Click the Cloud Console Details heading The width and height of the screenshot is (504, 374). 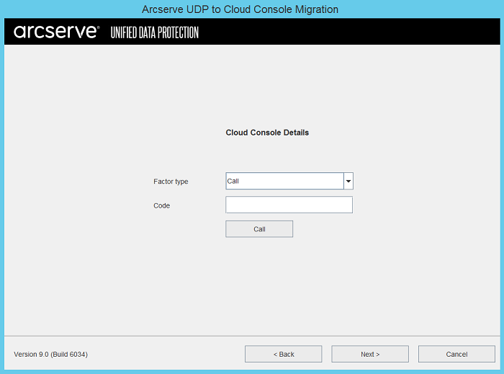coord(267,133)
